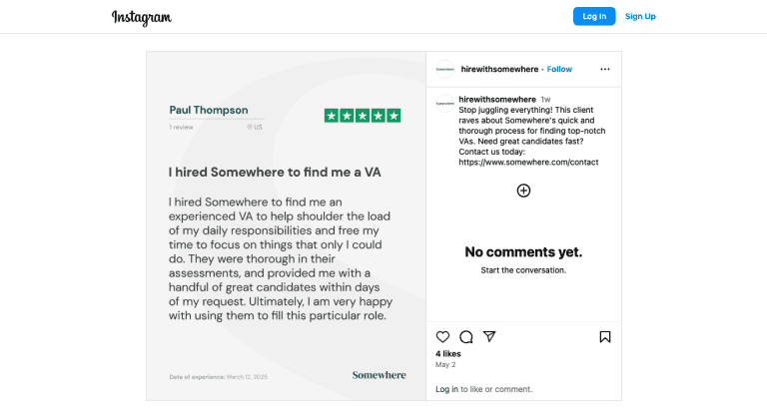The width and height of the screenshot is (767, 413).
Task: Click caption author avatar icon
Action: pyautogui.click(x=445, y=103)
